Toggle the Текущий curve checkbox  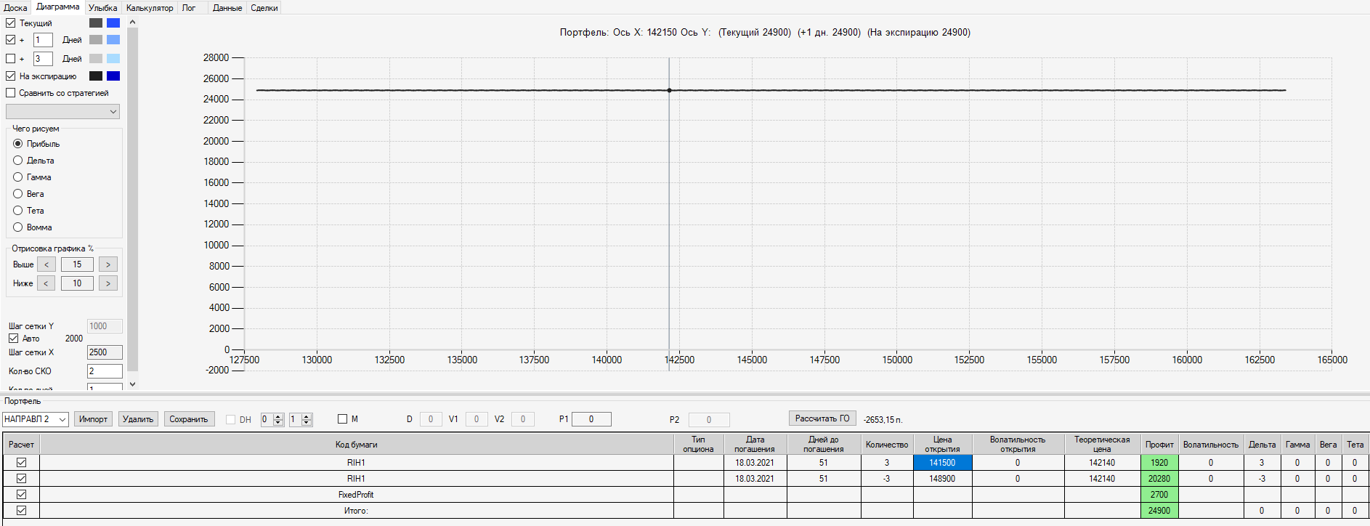[x=11, y=23]
